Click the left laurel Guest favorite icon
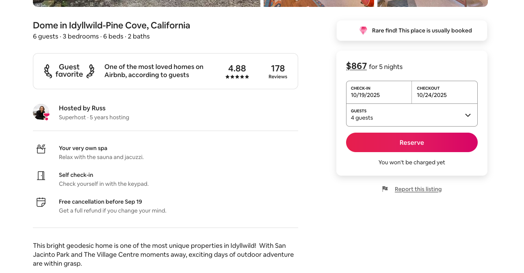Viewport: 524px width, 273px height. [x=48, y=71]
